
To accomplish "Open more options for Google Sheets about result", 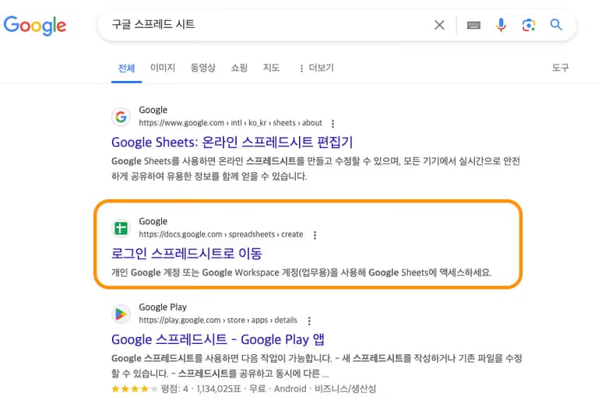I will [x=333, y=123].
